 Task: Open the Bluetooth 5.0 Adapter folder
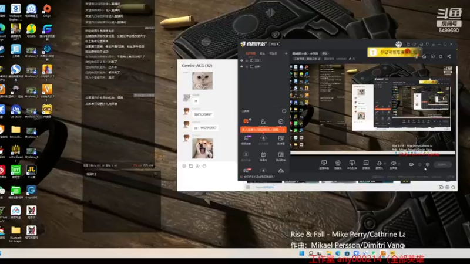16,233
